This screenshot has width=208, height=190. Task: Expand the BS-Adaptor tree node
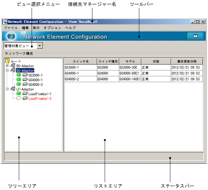[7, 66]
